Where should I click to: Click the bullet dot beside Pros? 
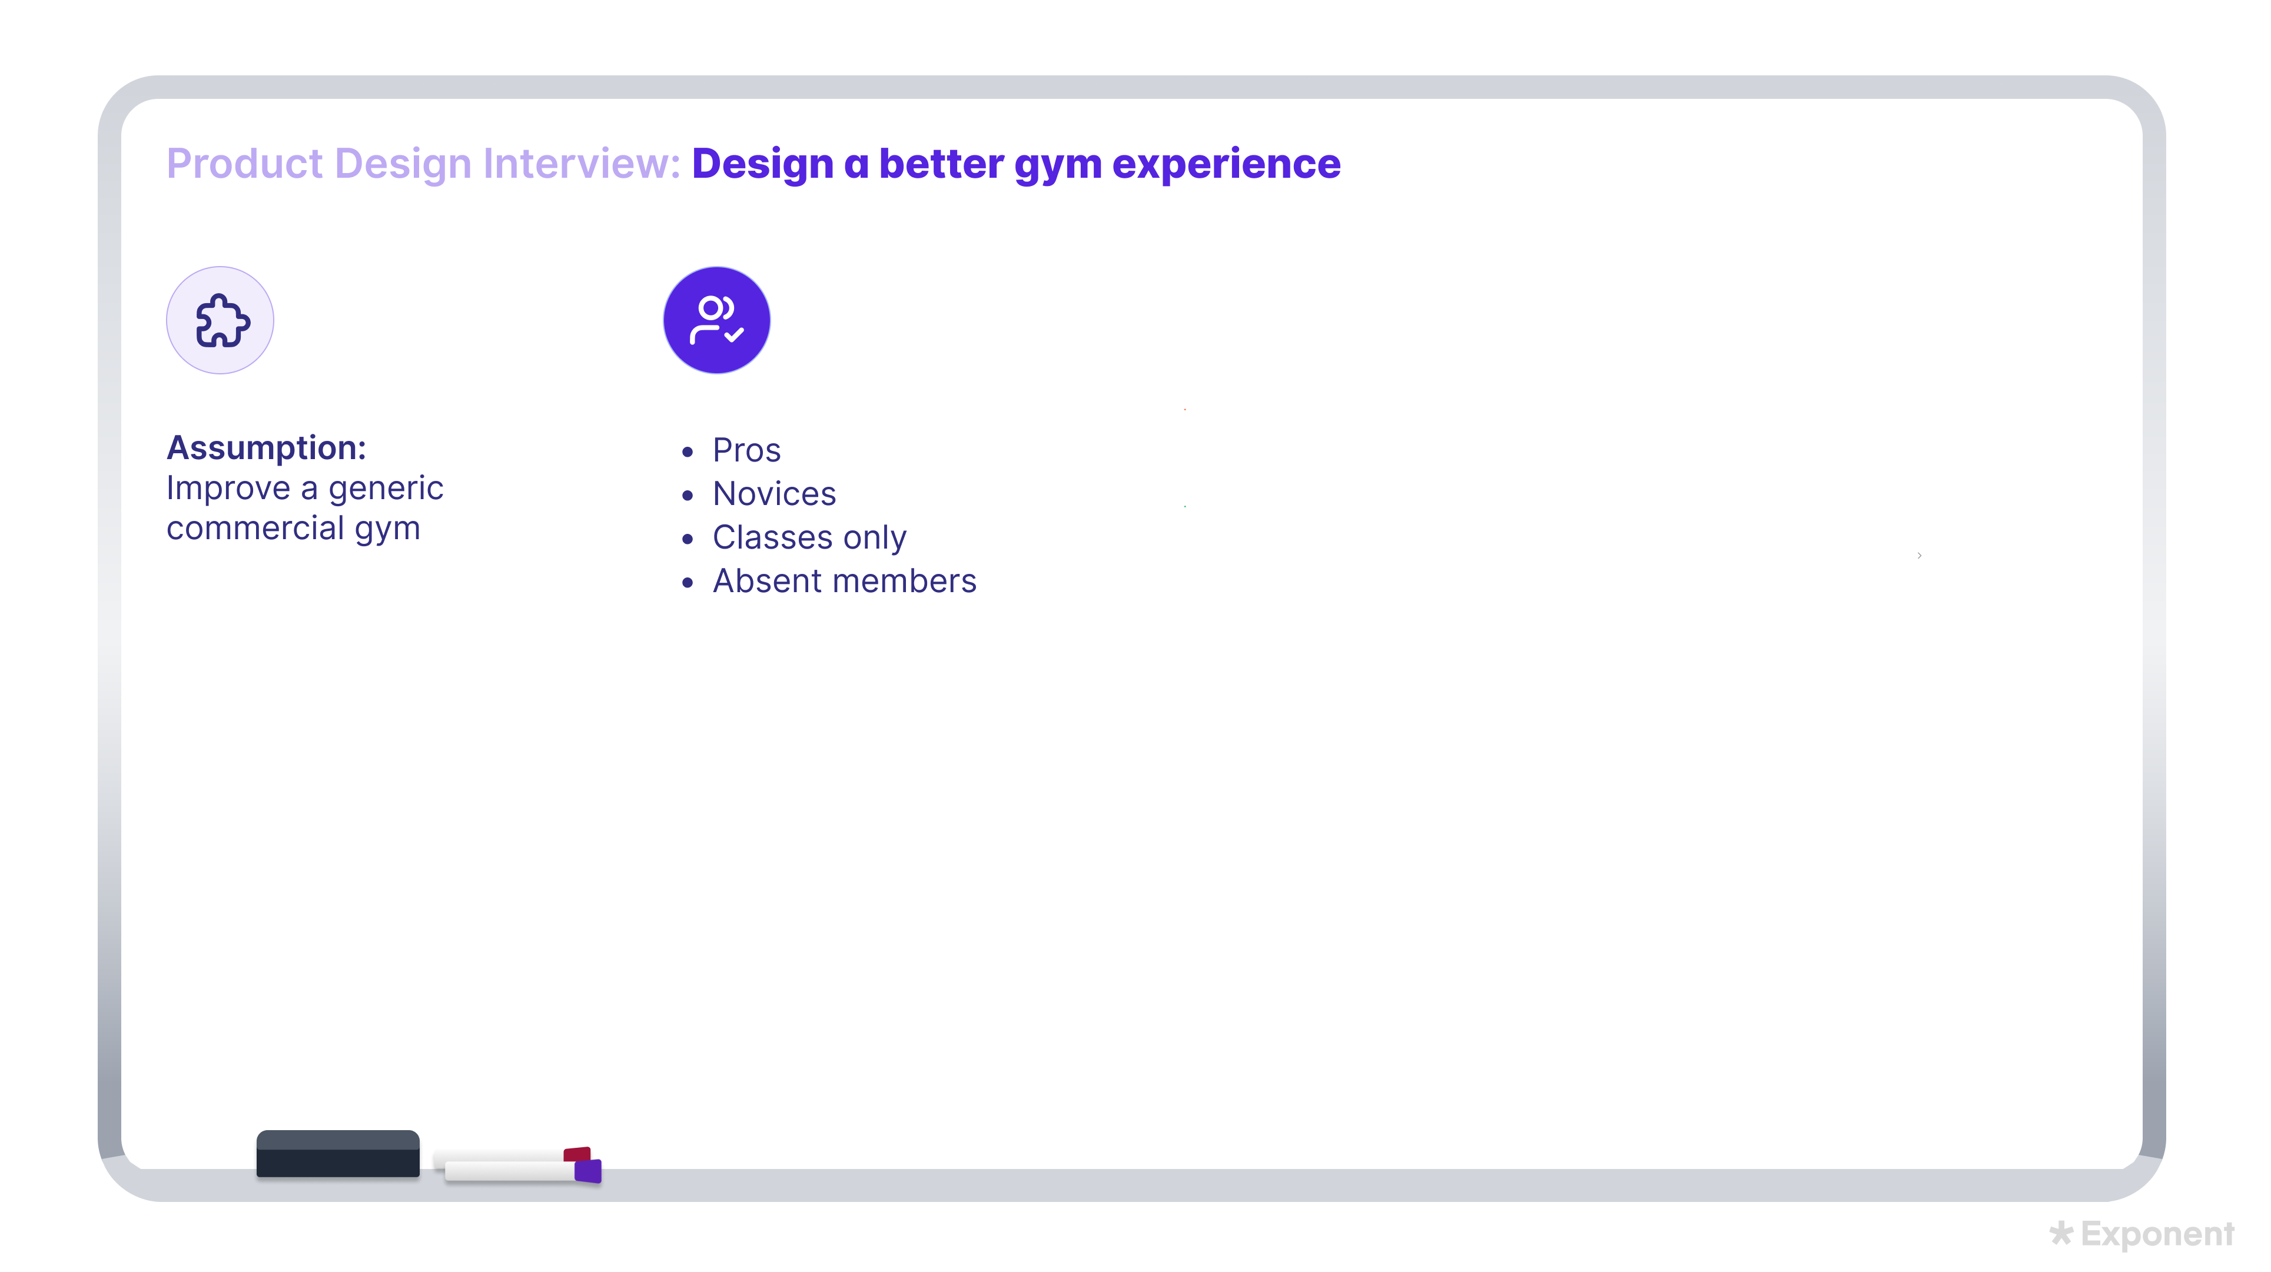pos(689,451)
